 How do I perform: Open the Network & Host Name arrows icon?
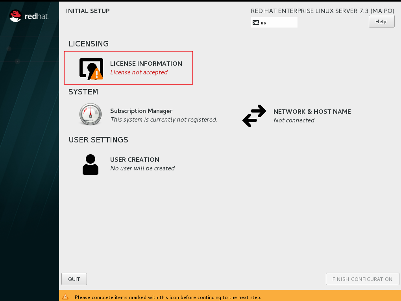click(x=254, y=116)
